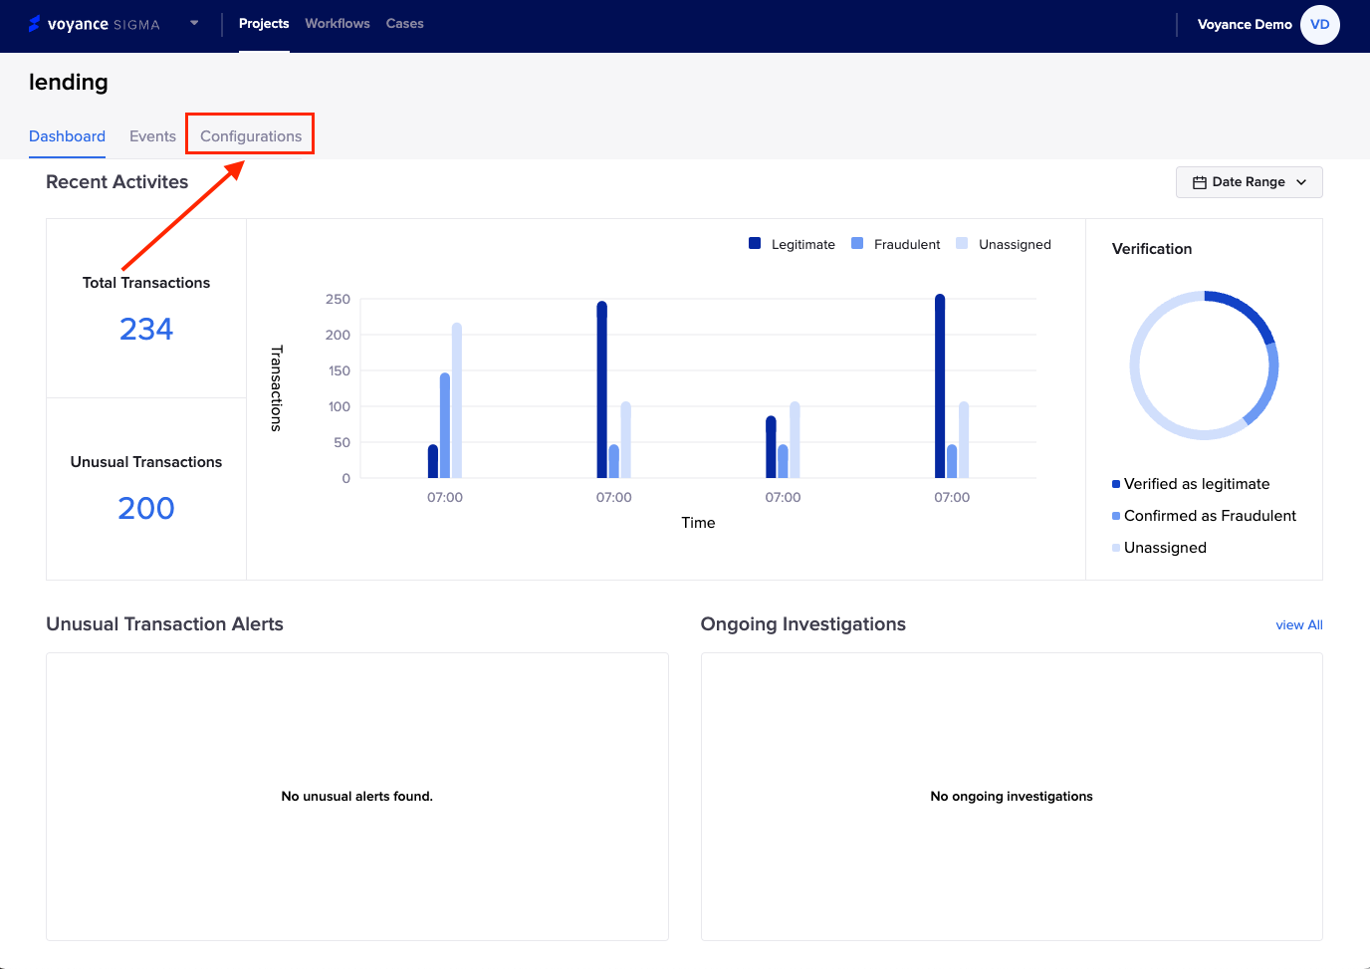Click the Voyance Sigma logo icon
This screenshot has width=1370, height=969.
click(35, 24)
